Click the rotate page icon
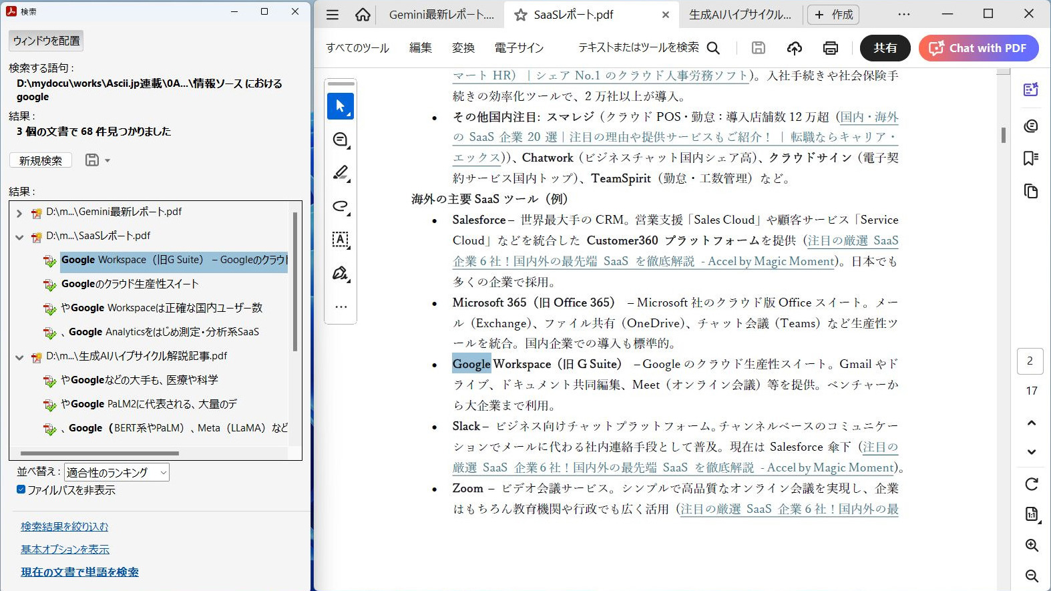 click(1032, 483)
